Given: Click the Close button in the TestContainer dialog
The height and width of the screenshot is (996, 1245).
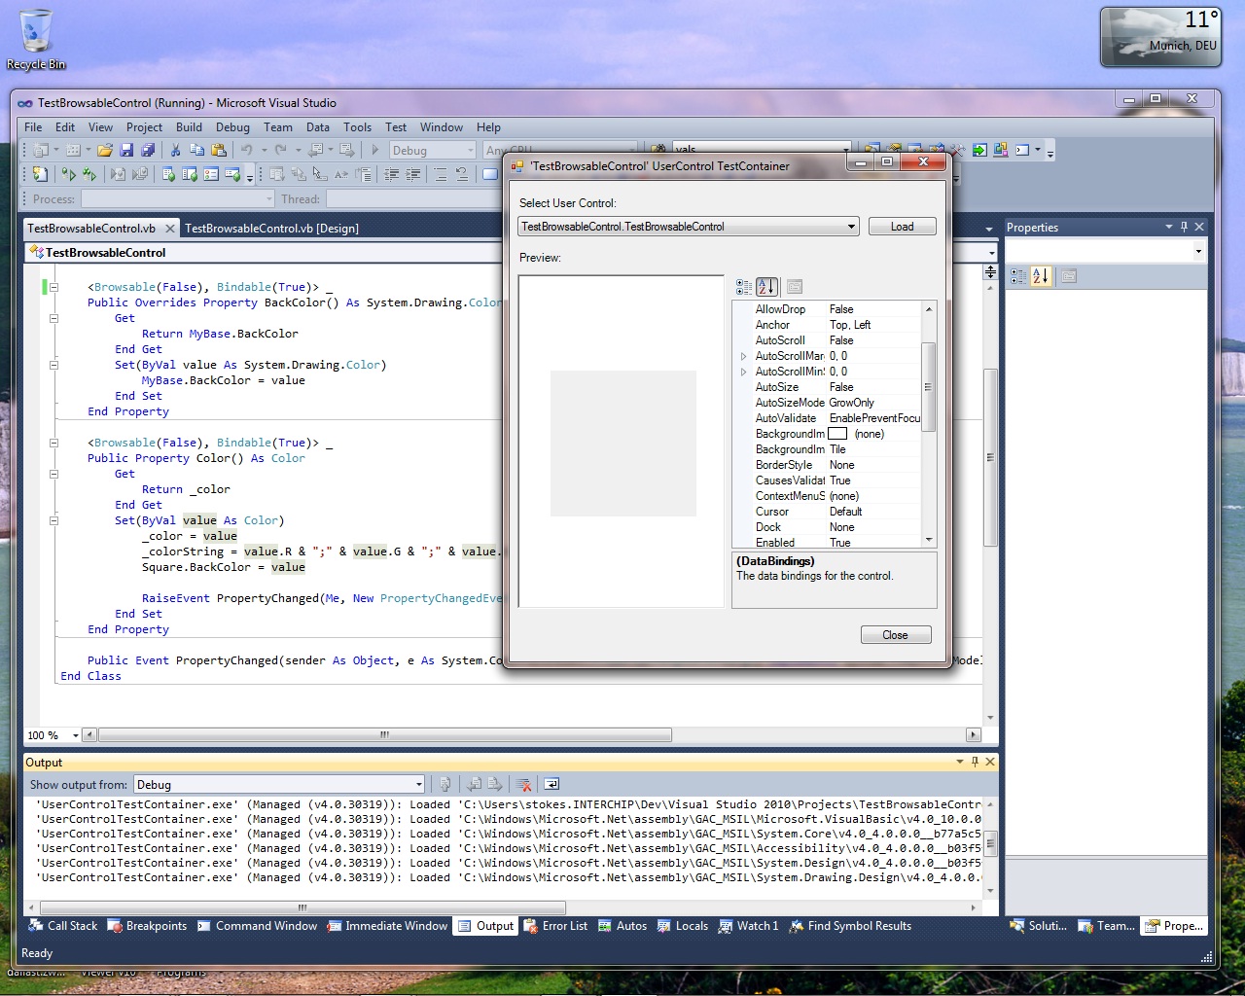Looking at the screenshot, I should click(x=895, y=635).
